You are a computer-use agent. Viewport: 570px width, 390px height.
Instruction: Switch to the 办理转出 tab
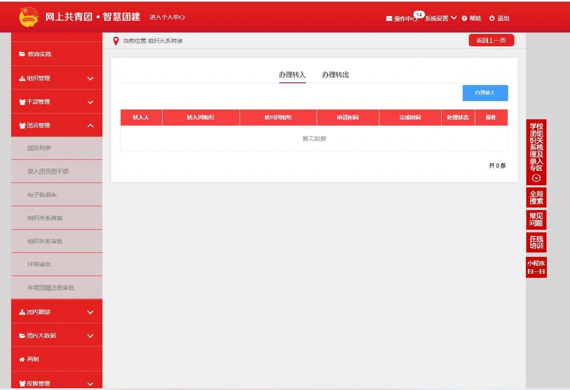coord(335,75)
